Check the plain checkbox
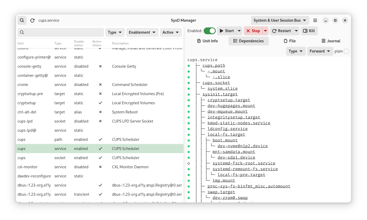 [x=346, y=51]
